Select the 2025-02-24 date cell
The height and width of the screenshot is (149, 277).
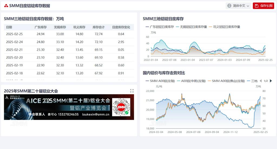tap(15, 42)
